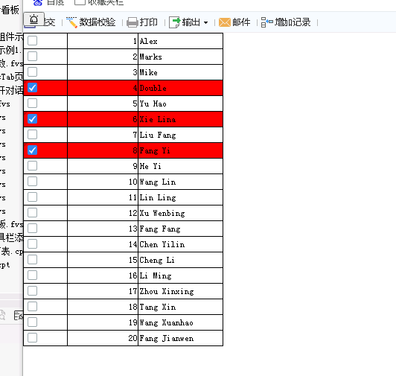
Task: Uncheck the checkbox for row 8 Fang Yi
Action: tap(32, 150)
